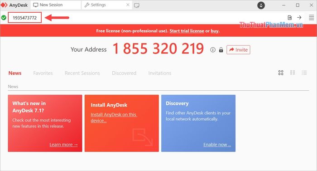Open the Favorites tab

click(x=43, y=73)
